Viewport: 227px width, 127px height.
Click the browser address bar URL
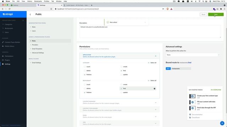pyautogui.click(x=78, y=9)
